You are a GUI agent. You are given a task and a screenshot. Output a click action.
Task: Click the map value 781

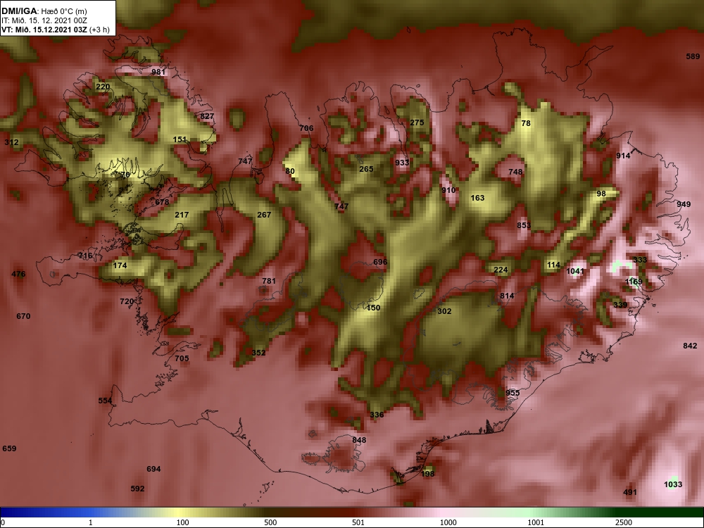(269, 281)
